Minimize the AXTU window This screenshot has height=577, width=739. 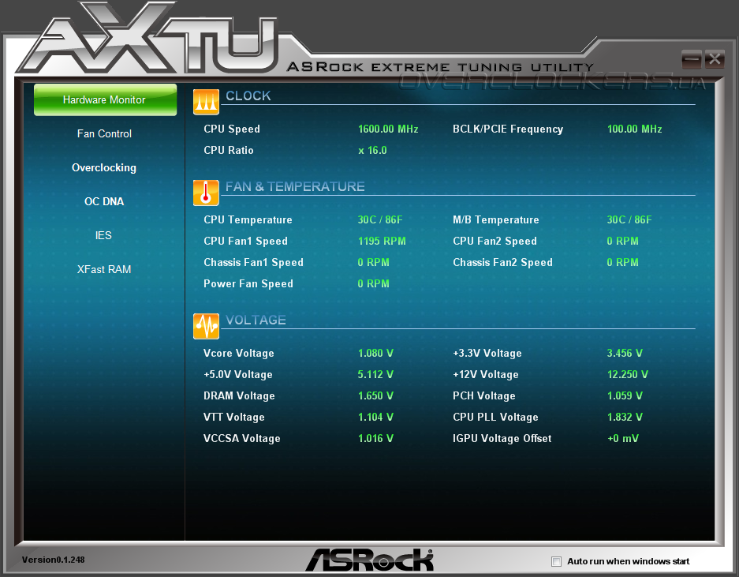tap(692, 59)
